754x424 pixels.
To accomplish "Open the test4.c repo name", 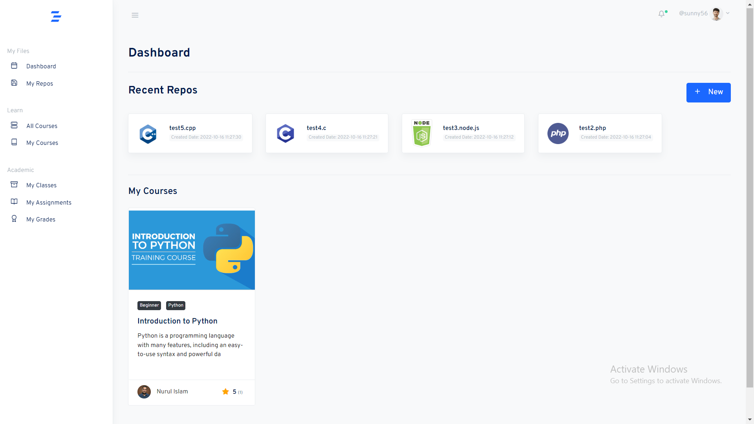I will click(316, 128).
